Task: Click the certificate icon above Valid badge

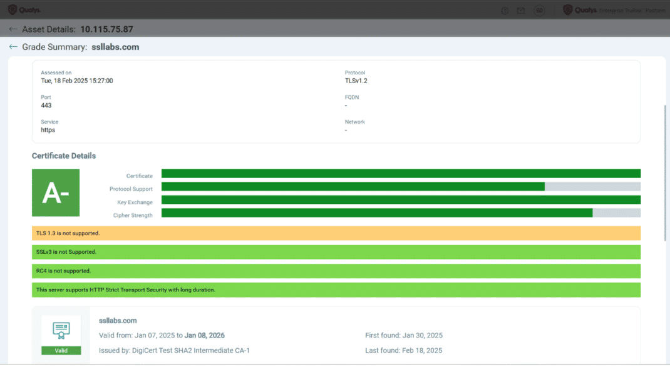Action: point(61,330)
